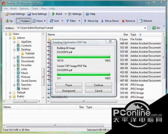Click the Pause button in dialog

coord(69,85)
